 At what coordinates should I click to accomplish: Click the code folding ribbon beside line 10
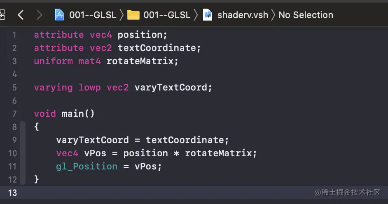22,153
